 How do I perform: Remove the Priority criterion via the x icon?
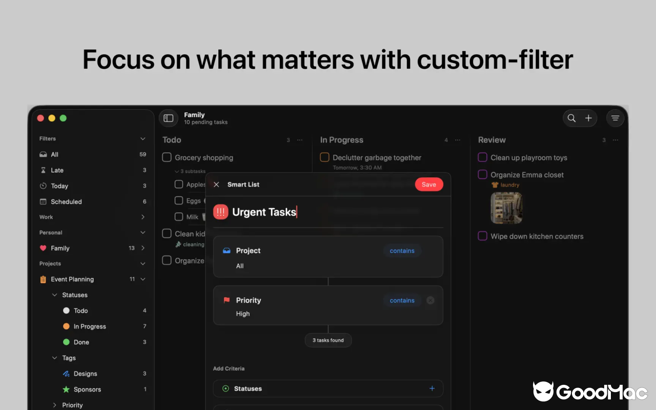point(430,300)
